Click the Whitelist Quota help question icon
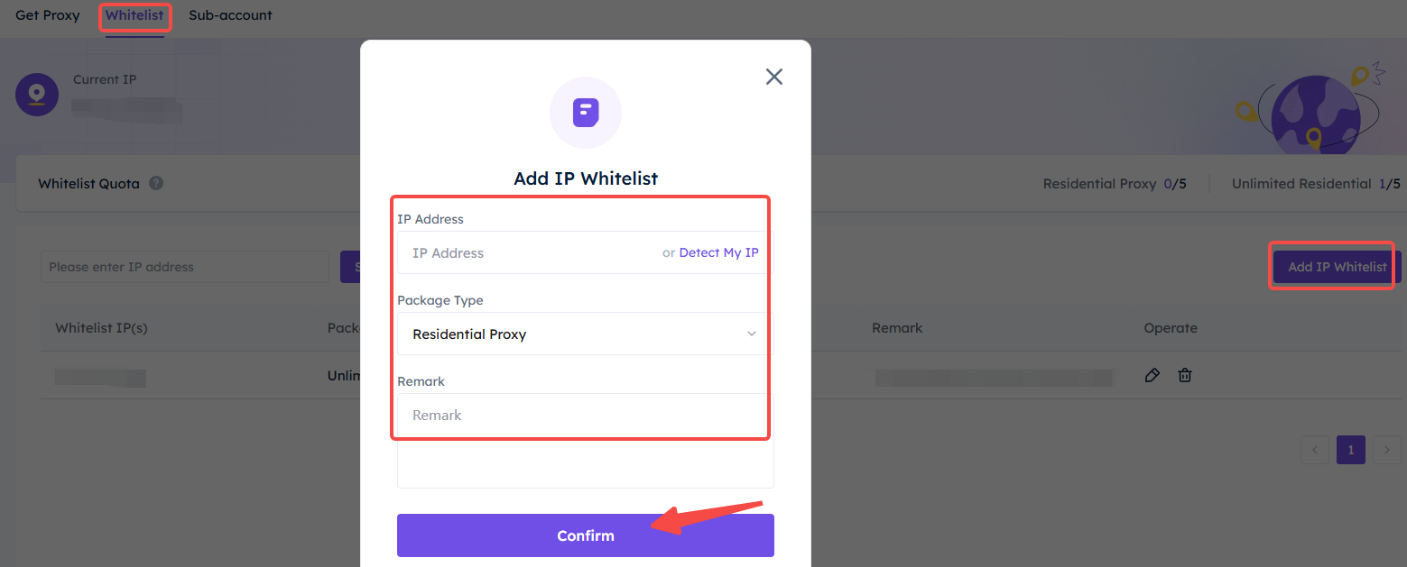Screen dimensions: 1407x567 156,183
